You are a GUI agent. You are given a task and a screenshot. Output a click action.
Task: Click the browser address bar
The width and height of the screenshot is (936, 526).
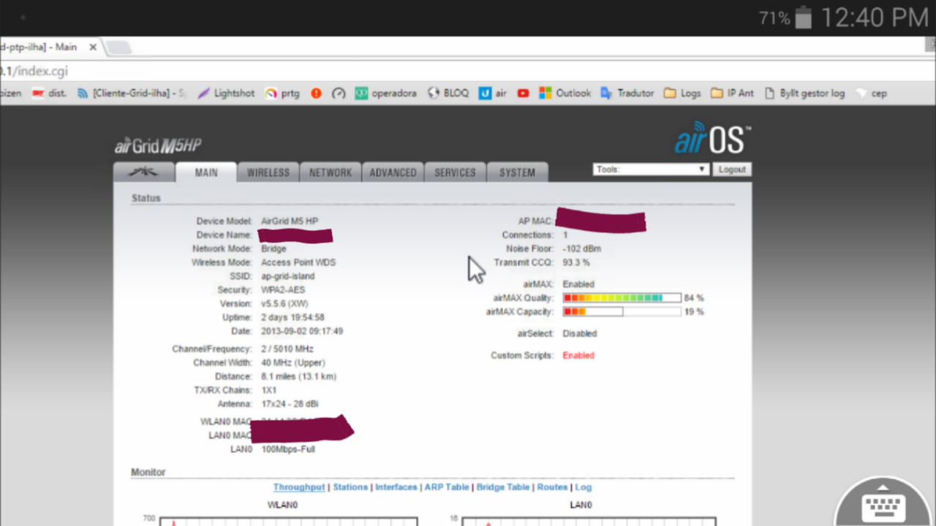coord(468,71)
